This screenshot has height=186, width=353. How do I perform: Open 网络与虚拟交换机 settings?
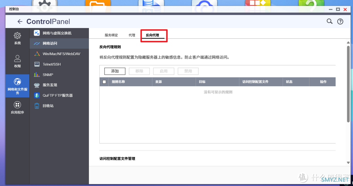click(59, 33)
